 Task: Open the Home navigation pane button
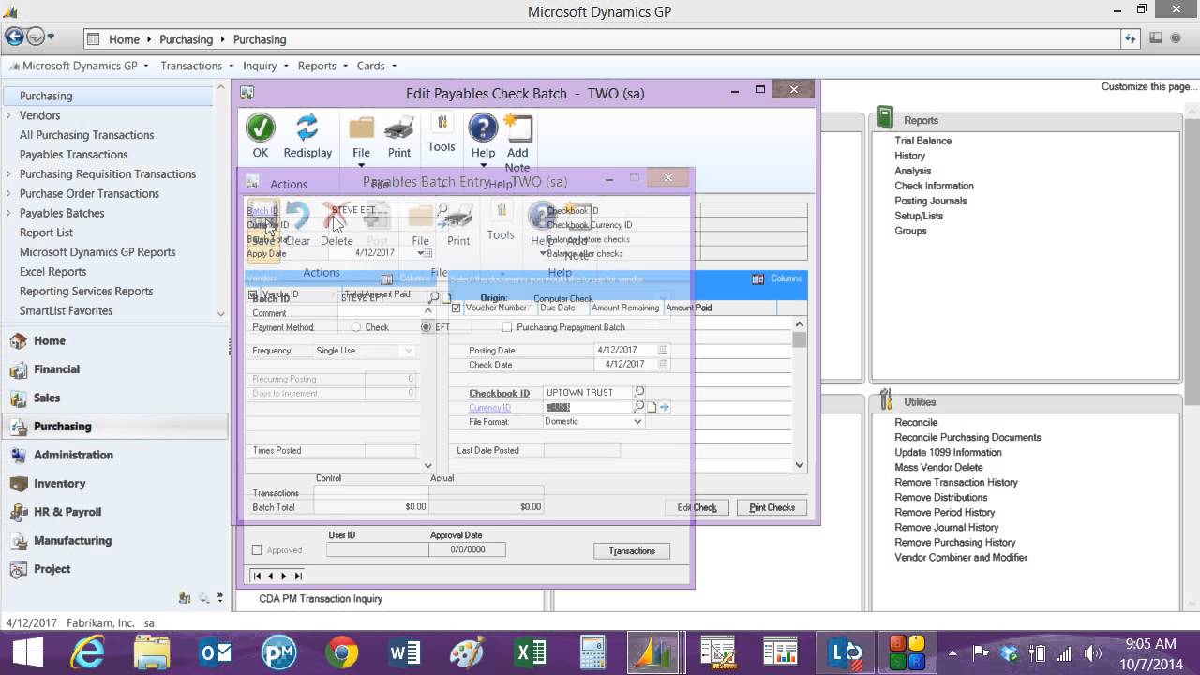tap(114, 340)
